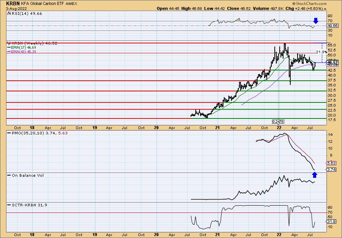Click the purple EMA(43) 45.39 legend

(x=22, y=51)
